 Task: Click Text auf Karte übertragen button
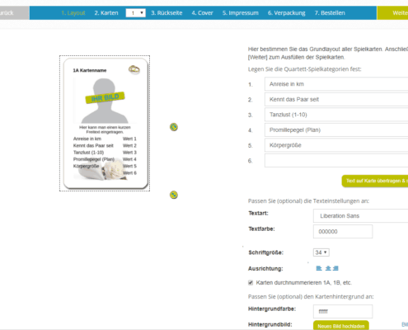375,181
